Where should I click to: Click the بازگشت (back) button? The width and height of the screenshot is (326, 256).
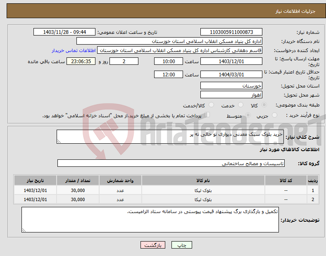tap(153, 245)
